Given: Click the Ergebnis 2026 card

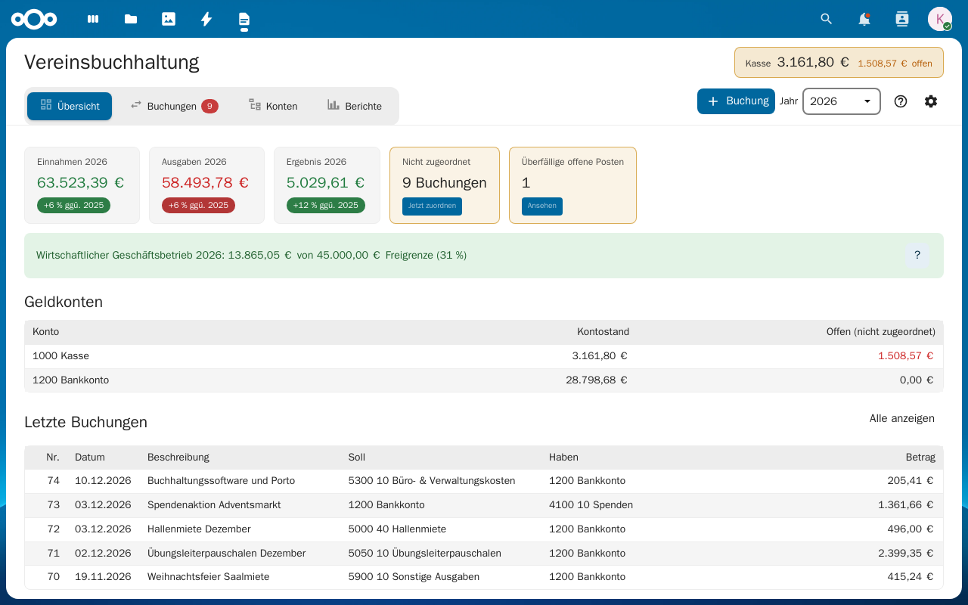Looking at the screenshot, I should (327, 185).
